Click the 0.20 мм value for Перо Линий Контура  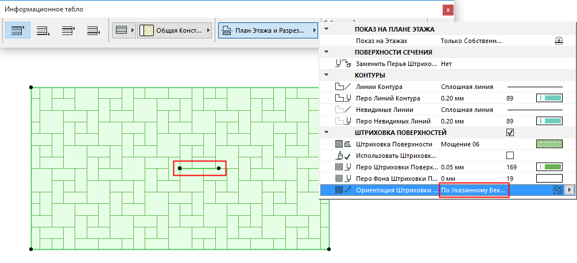click(x=451, y=98)
